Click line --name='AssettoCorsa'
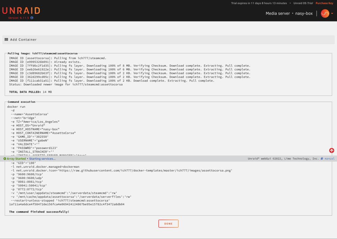337x239 pixels. (x=30, y=114)
